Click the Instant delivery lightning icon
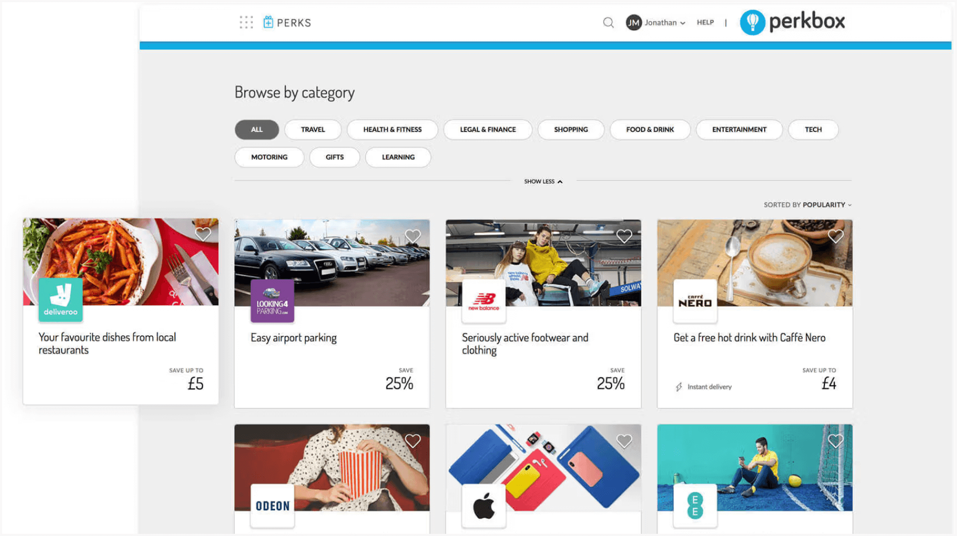This screenshot has height=536, width=957. (679, 387)
